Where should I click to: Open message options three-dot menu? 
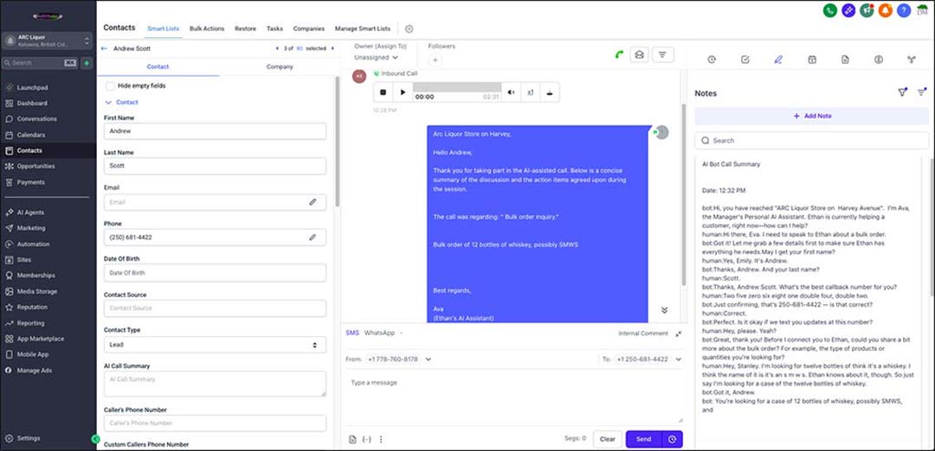[x=381, y=440]
